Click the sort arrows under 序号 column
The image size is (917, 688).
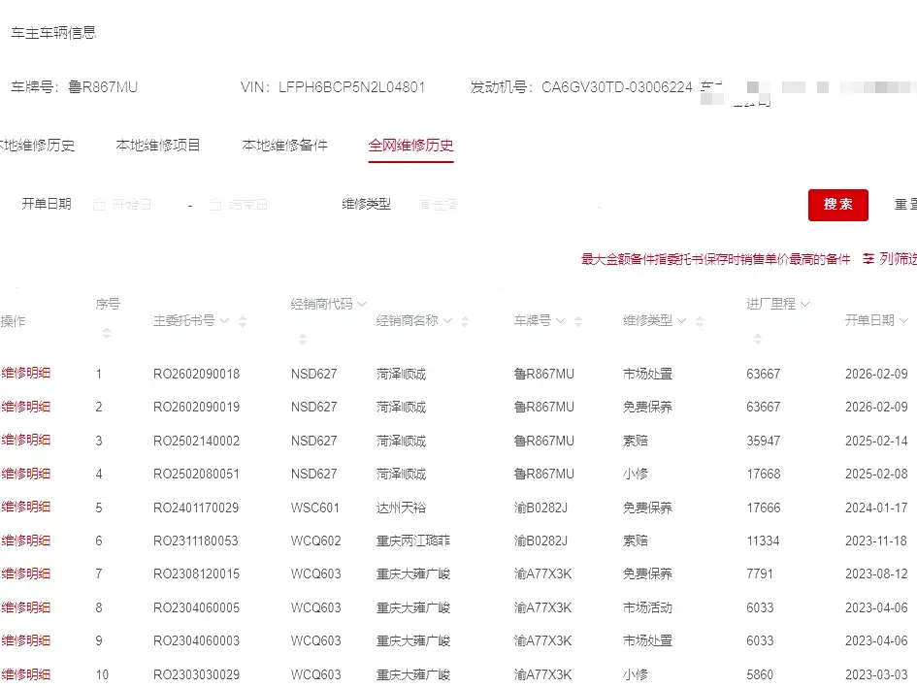coord(107,333)
